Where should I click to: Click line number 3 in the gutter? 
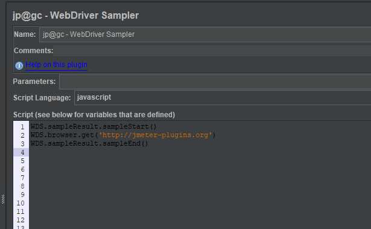coord(22,144)
